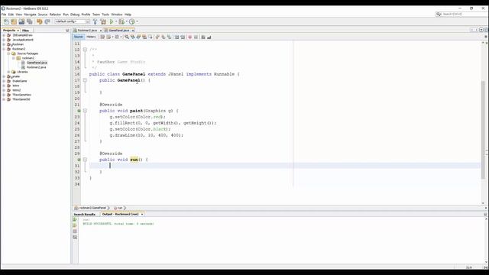Select the rockman2 package node
Image resolution: width=489 pixels, height=275 pixels.
[x=28, y=58]
